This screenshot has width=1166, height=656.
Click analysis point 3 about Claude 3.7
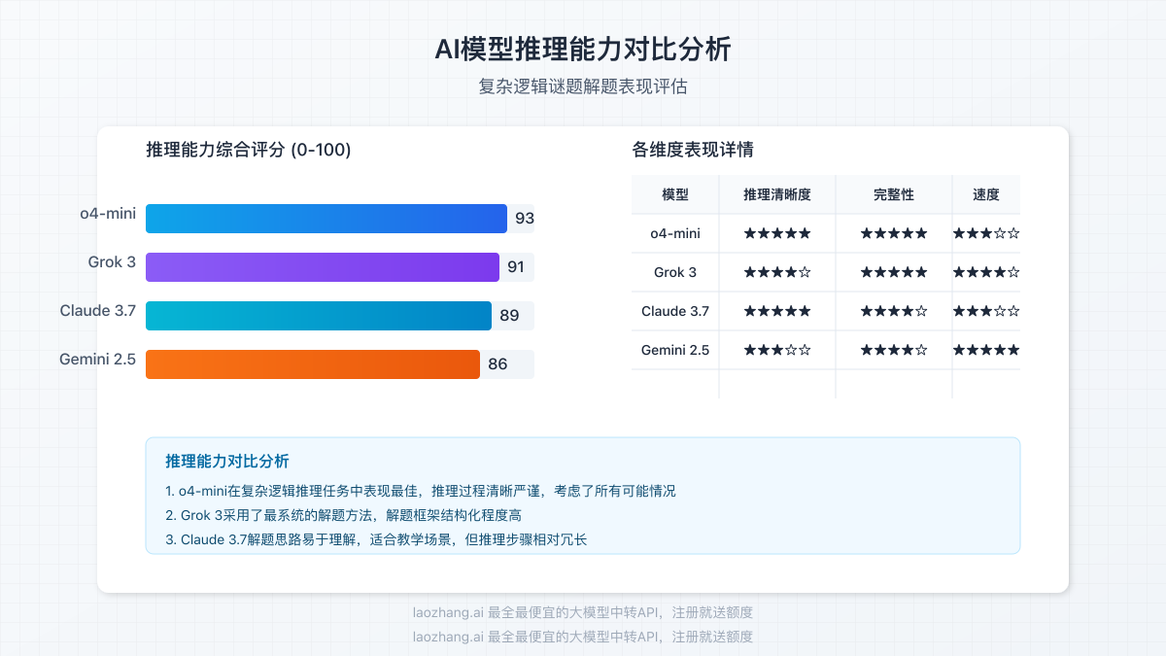tap(376, 539)
